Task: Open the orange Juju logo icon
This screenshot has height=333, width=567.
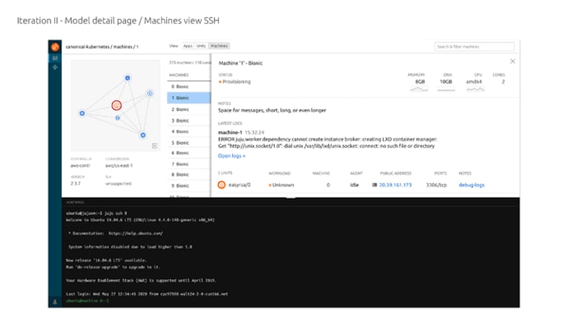Action: coord(55,46)
